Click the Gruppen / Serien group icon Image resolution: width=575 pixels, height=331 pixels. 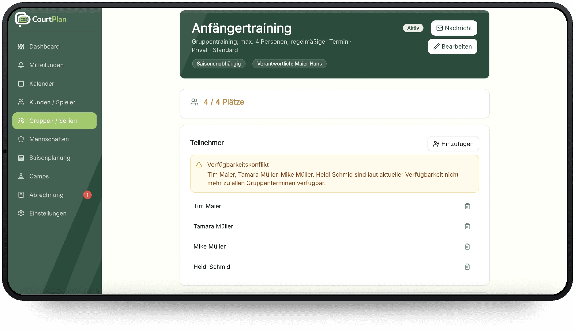[x=21, y=121]
